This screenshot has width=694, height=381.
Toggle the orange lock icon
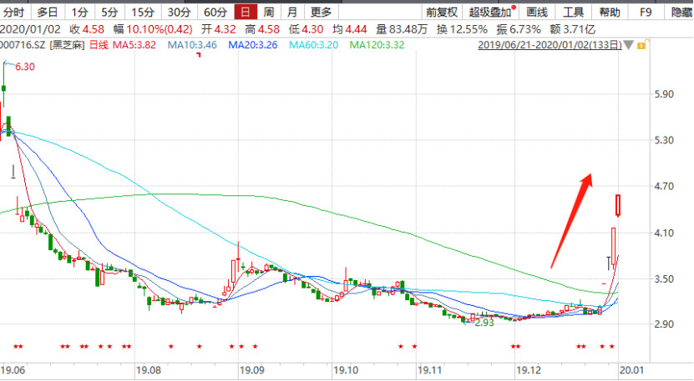click(x=641, y=44)
